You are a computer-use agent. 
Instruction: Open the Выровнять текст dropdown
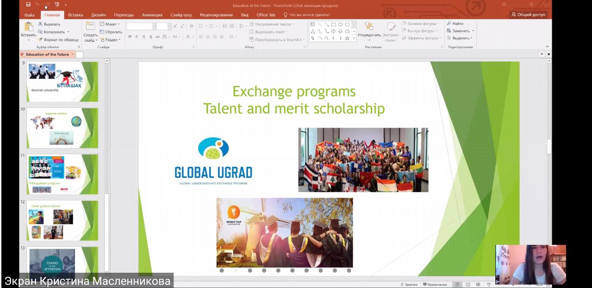click(268, 32)
